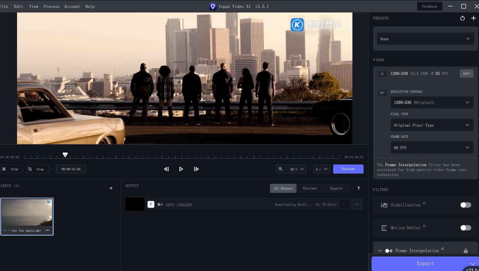Open the 69 % zoom dropdown

(x=297, y=169)
